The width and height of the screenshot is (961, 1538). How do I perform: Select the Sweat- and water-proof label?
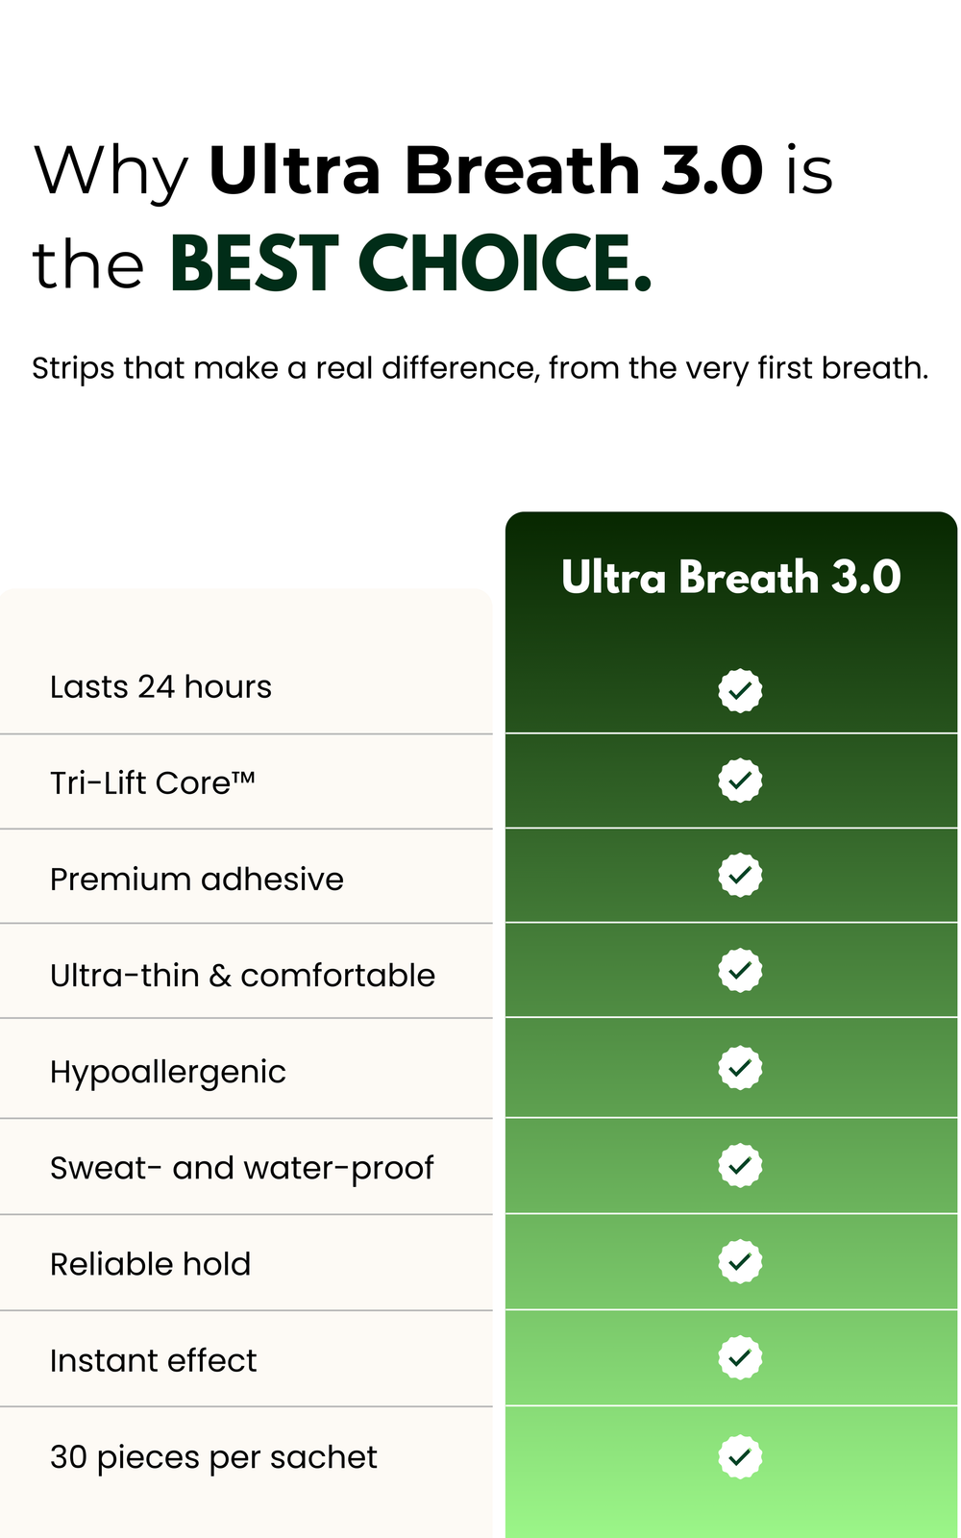(242, 1169)
